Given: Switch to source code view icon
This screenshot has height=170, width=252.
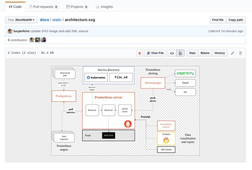Looking at the screenshot, I should (172, 53).
